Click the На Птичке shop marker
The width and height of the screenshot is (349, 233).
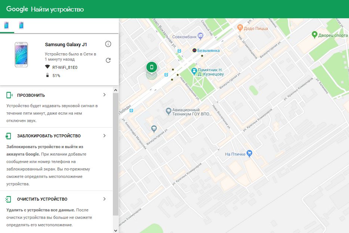click(x=250, y=154)
